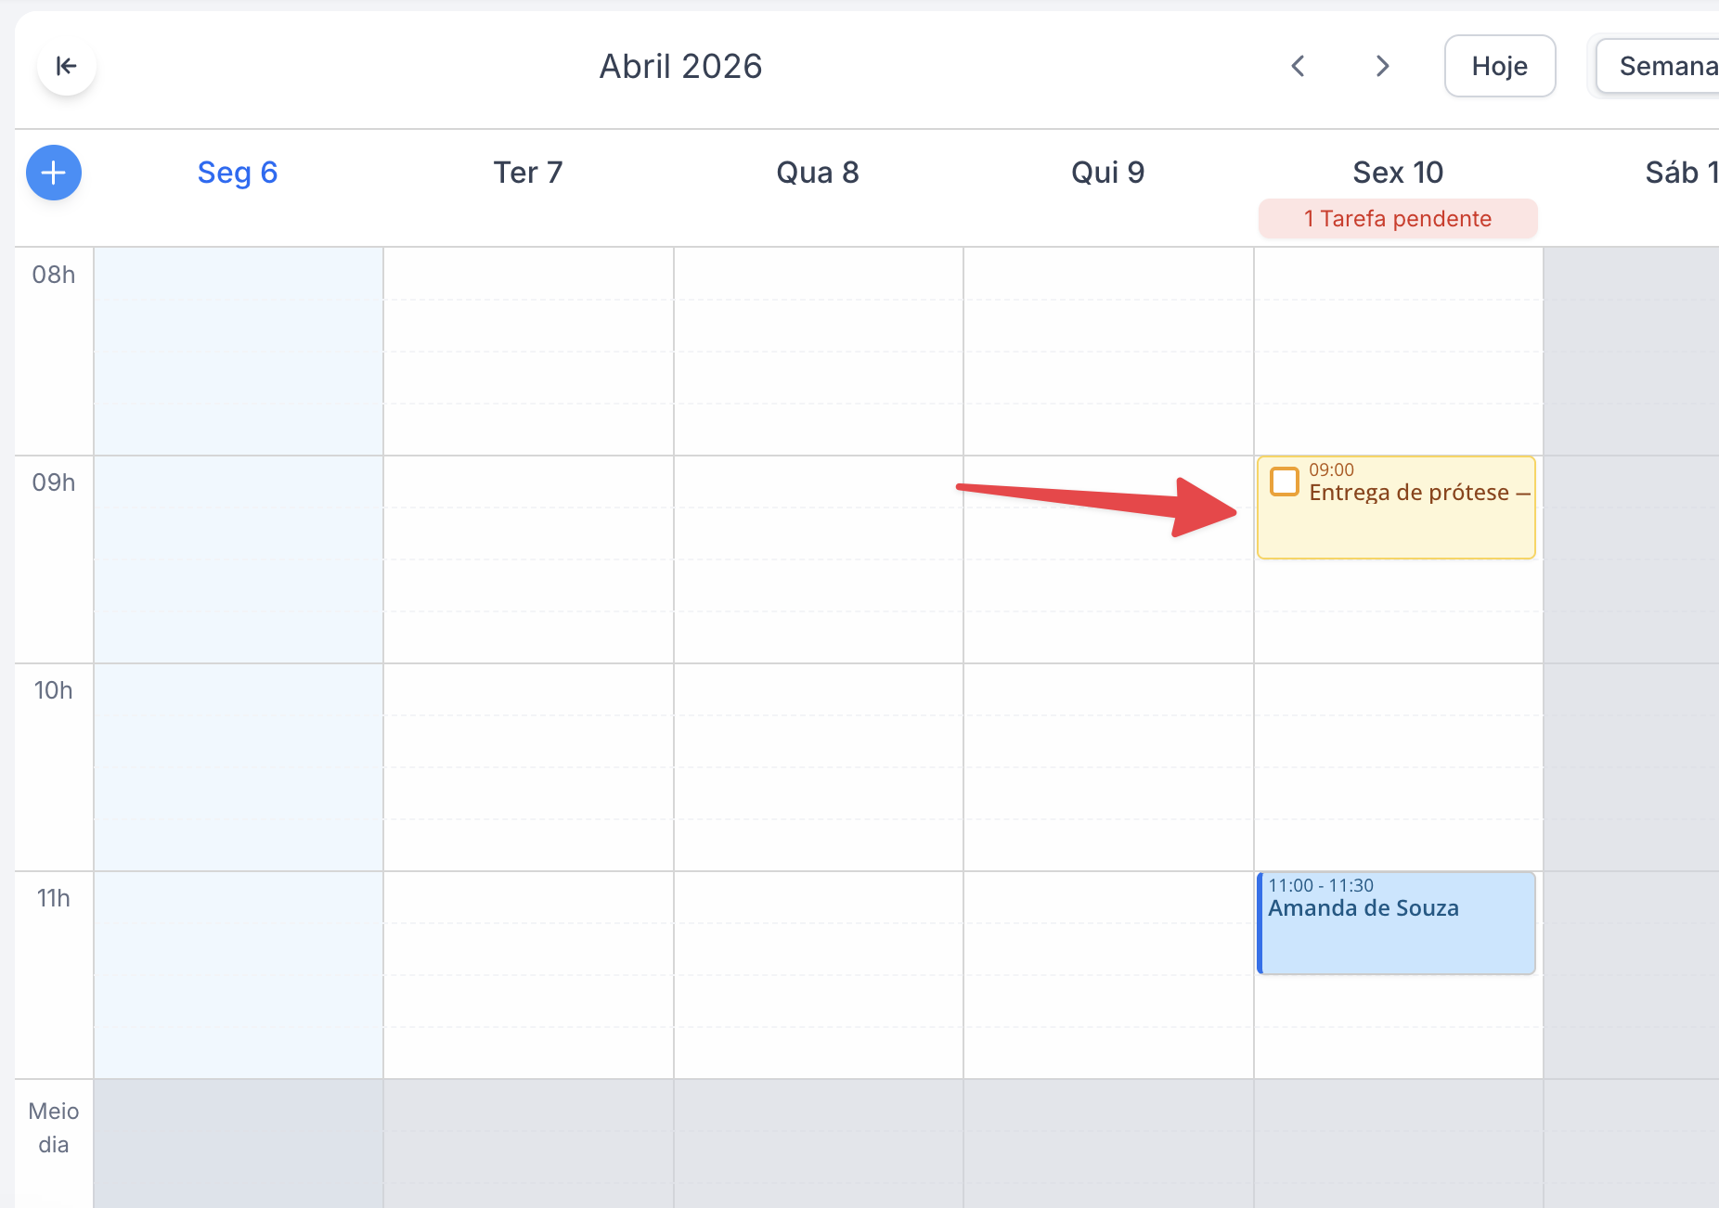Open the 1 Tarefa pendente badge
1719x1208 pixels.
1397,219
